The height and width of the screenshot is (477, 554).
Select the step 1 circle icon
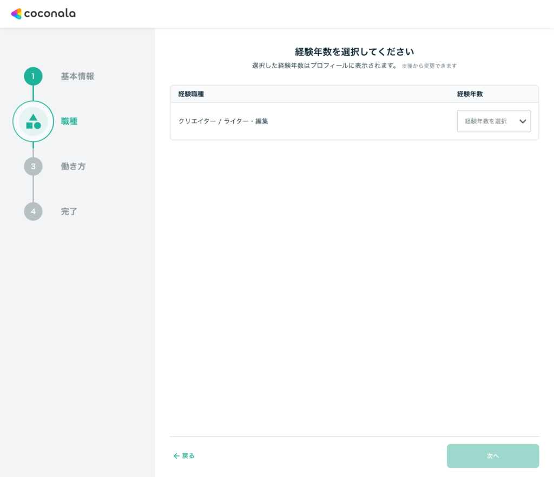click(x=33, y=76)
